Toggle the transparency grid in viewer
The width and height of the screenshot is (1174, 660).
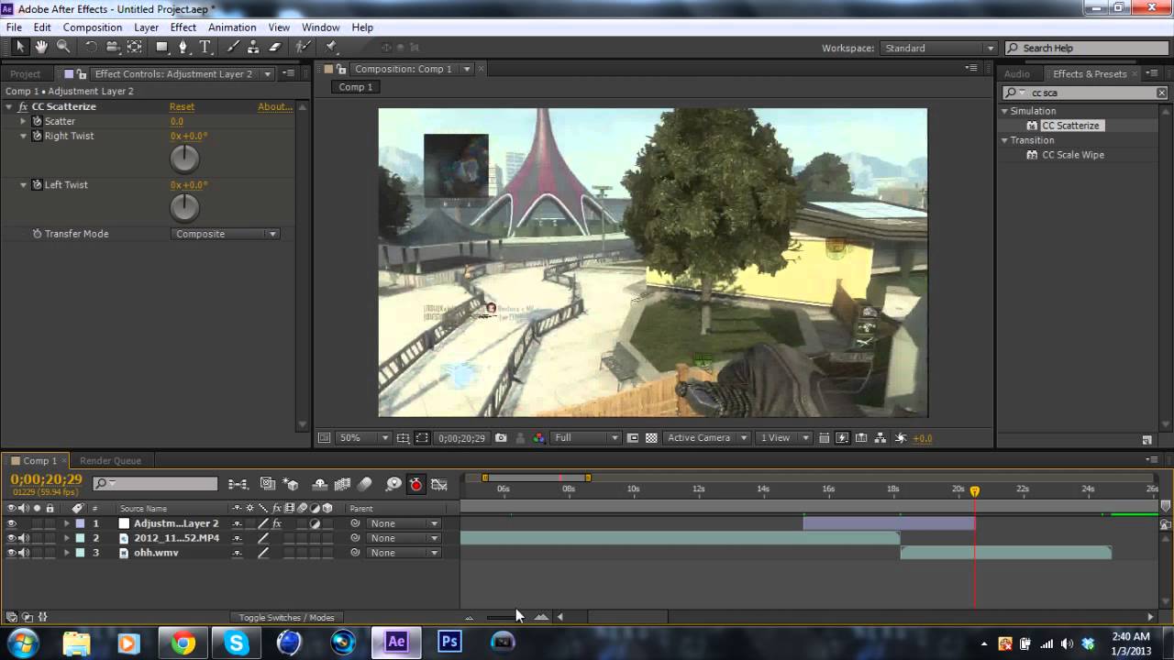[x=651, y=438]
